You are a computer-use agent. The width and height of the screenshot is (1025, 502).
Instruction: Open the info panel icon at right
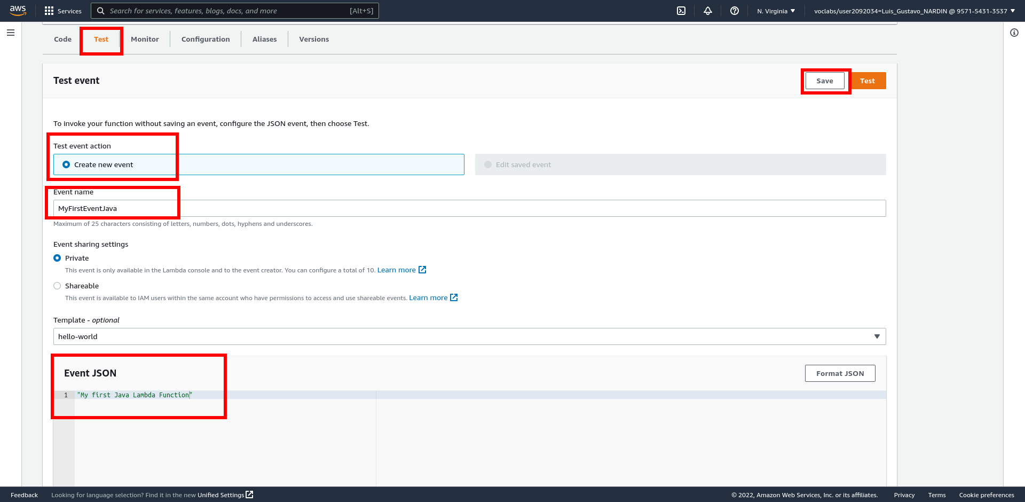pyautogui.click(x=1014, y=33)
